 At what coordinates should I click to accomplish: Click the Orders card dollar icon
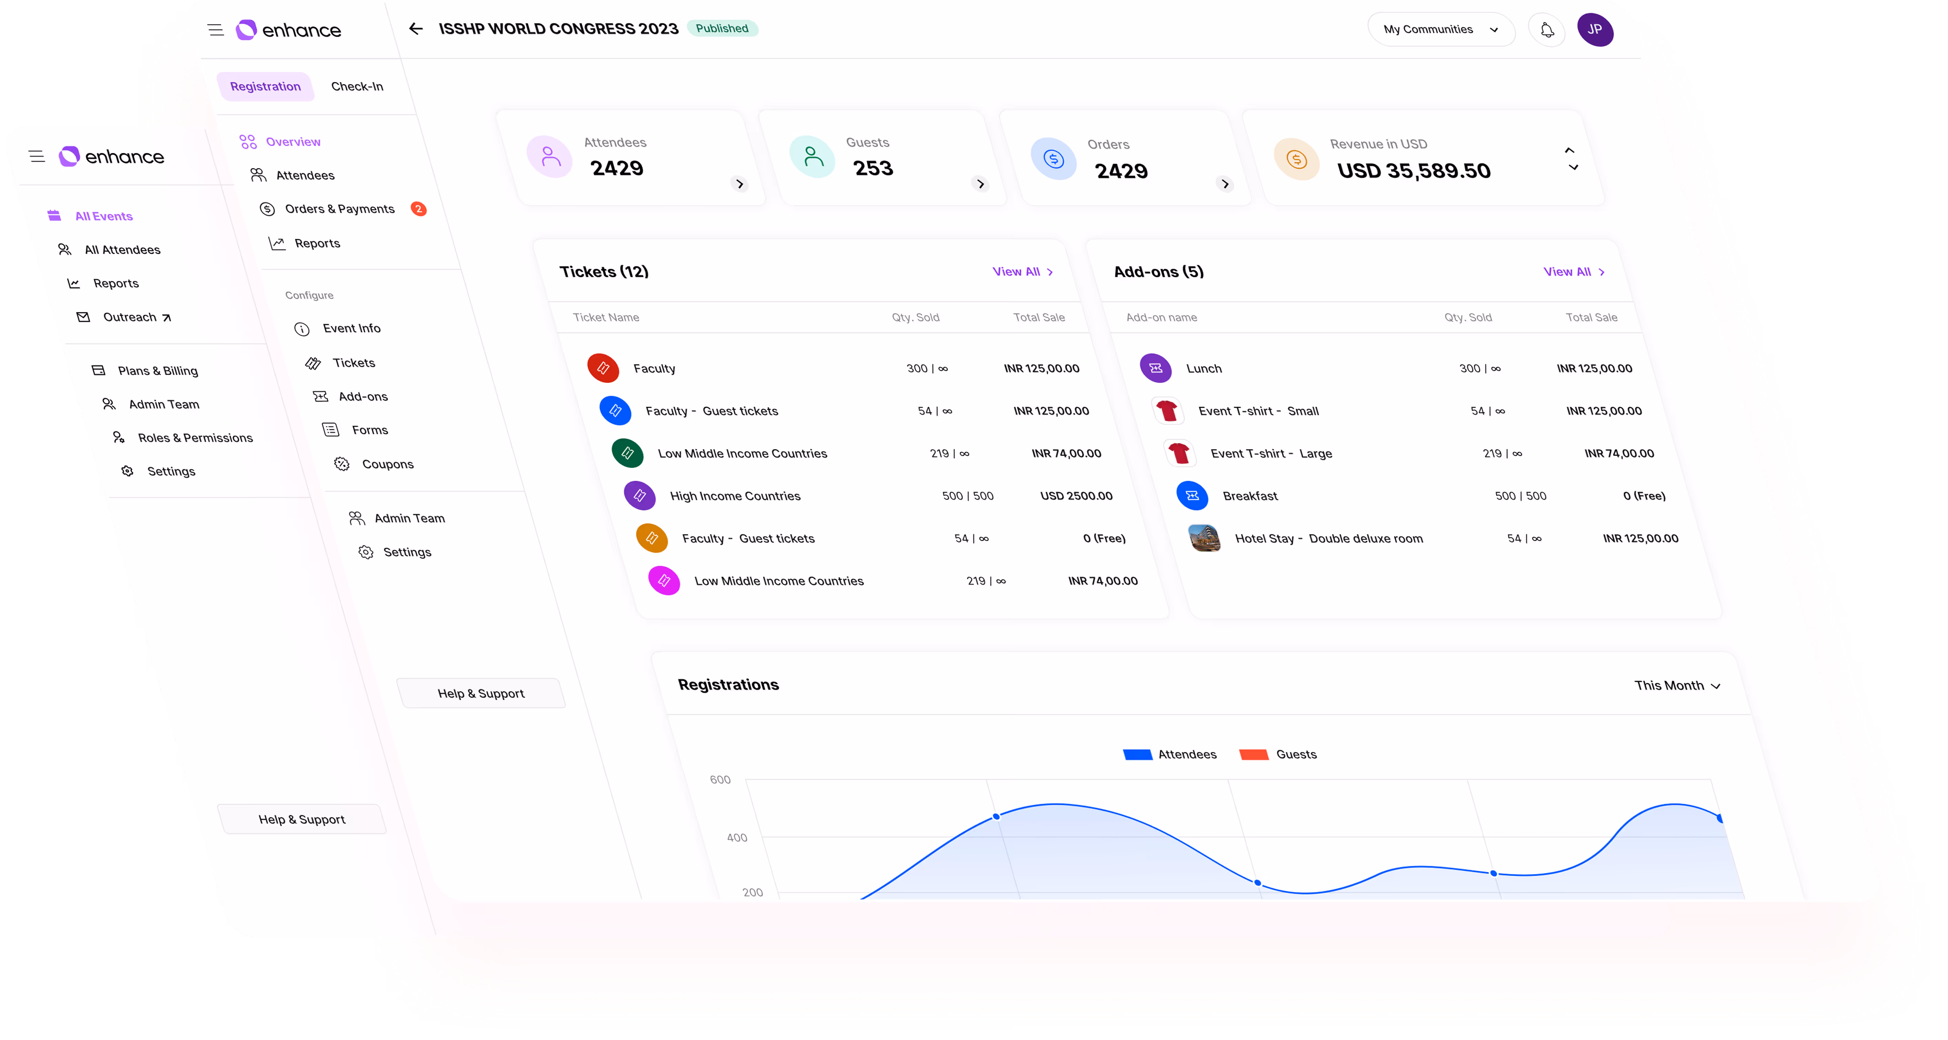[x=1053, y=158]
